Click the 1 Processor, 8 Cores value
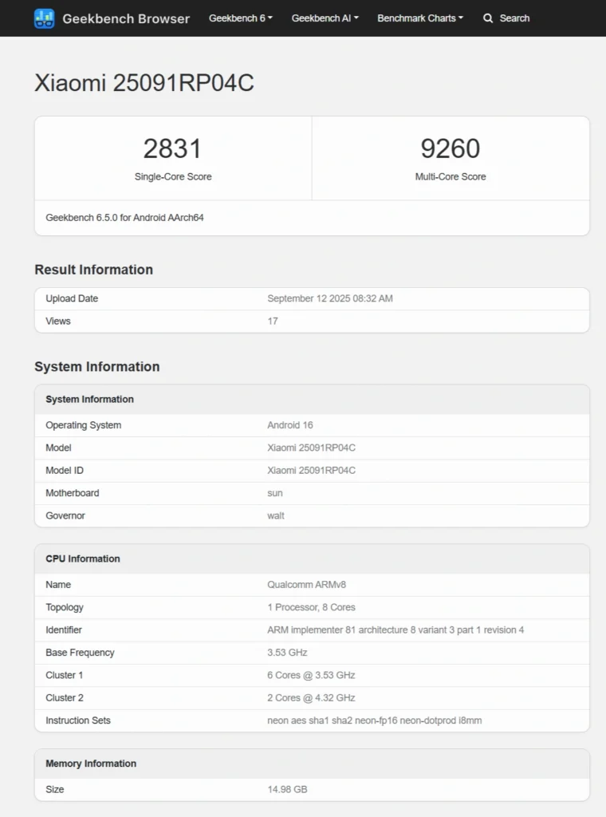Screen dimensions: 606x817 click(311, 607)
